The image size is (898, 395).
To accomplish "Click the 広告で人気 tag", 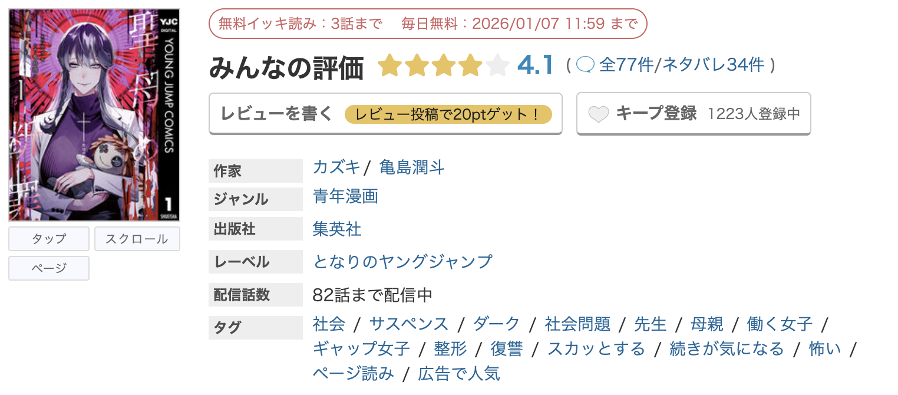I will [x=458, y=373].
